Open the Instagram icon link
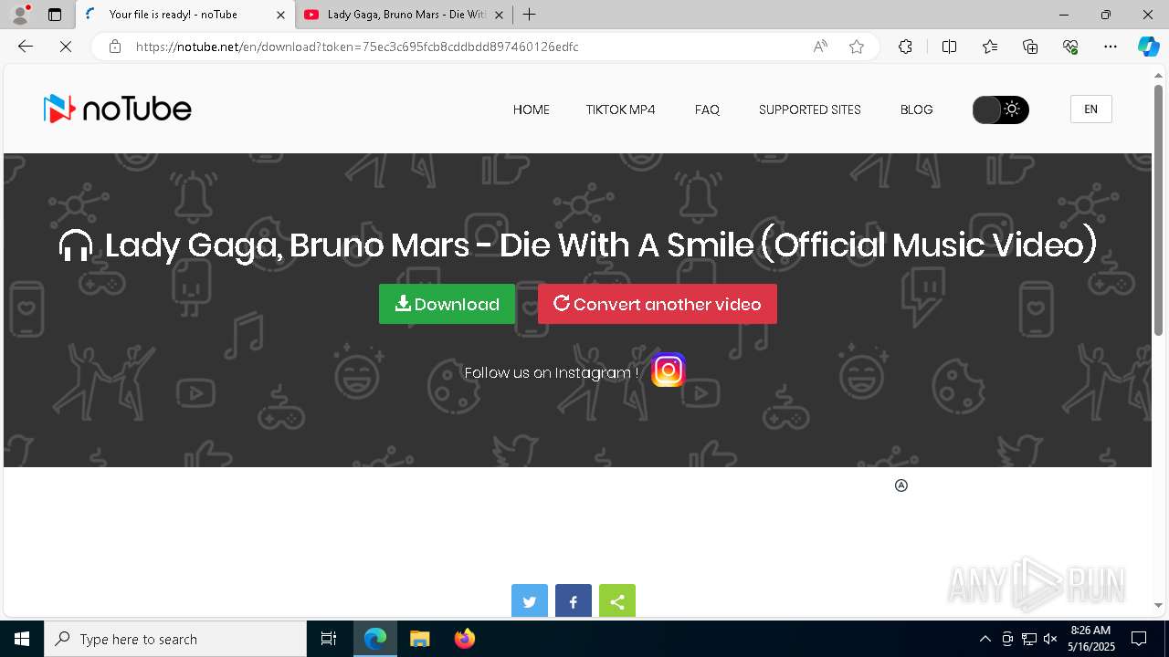This screenshot has width=1169, height=657. tap(669, 370)
